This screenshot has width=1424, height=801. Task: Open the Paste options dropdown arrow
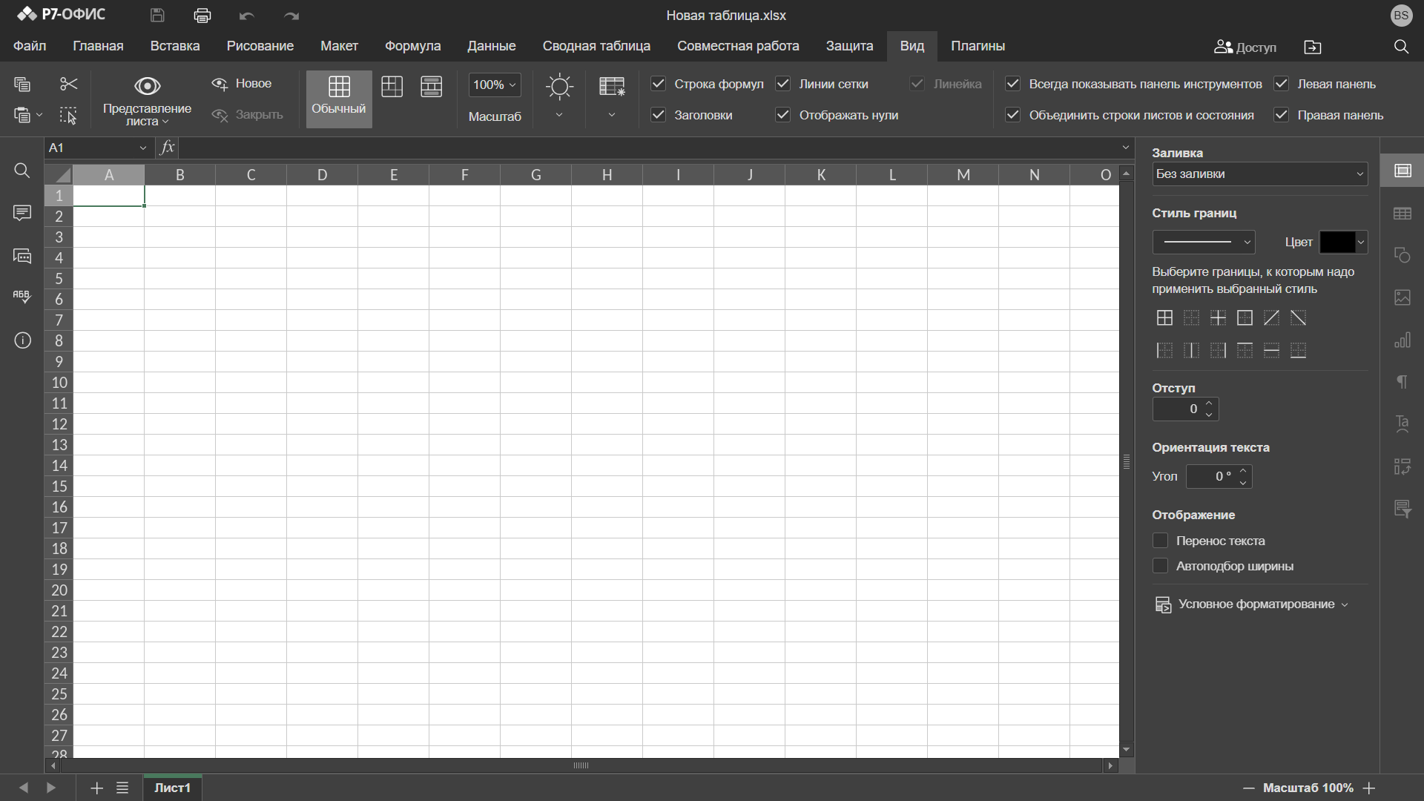point(40,115)
